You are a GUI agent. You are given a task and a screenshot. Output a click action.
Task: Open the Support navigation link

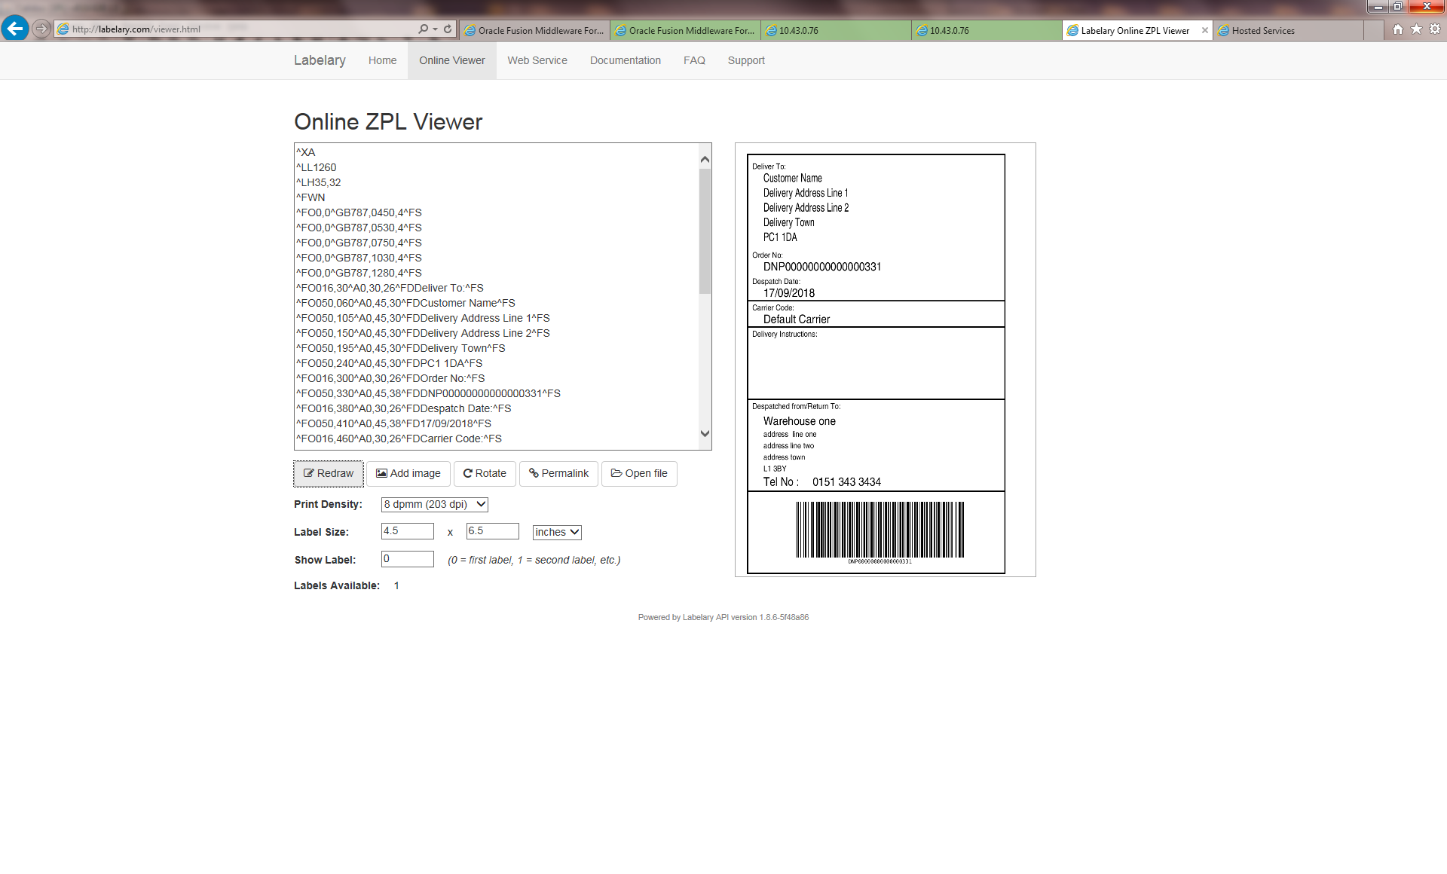click(x=746, y=60)
